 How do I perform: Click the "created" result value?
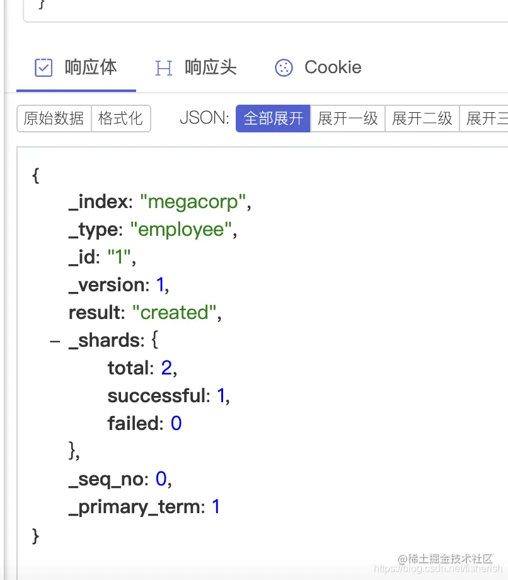point(174,312)
